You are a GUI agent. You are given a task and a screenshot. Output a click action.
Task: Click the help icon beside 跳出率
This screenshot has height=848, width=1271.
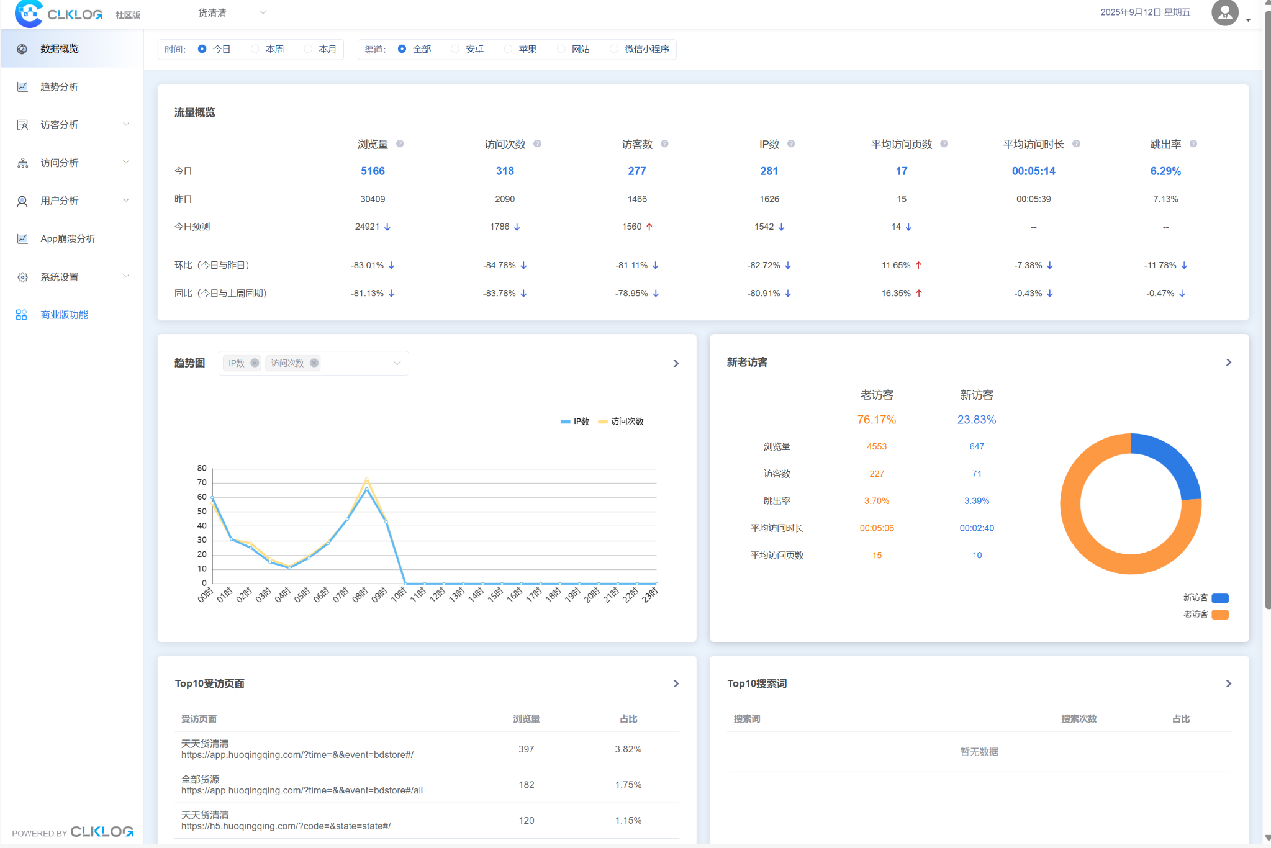(x=1193, y=144)
